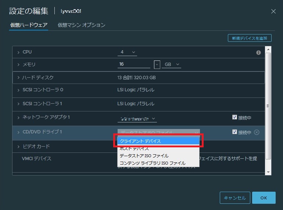Click the 13 合計 320.03 GB text
Viewport: 283px width, 210px height.
(136, 78)
